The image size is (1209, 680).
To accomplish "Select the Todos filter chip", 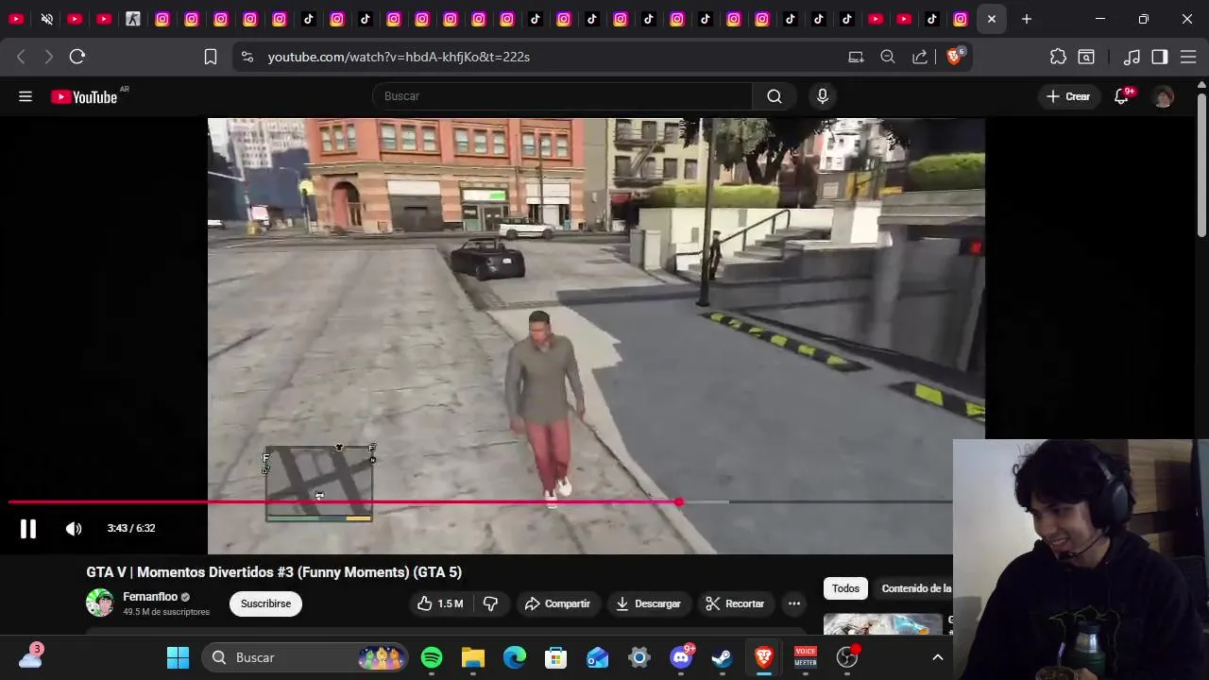I will [x=845, y=588].
